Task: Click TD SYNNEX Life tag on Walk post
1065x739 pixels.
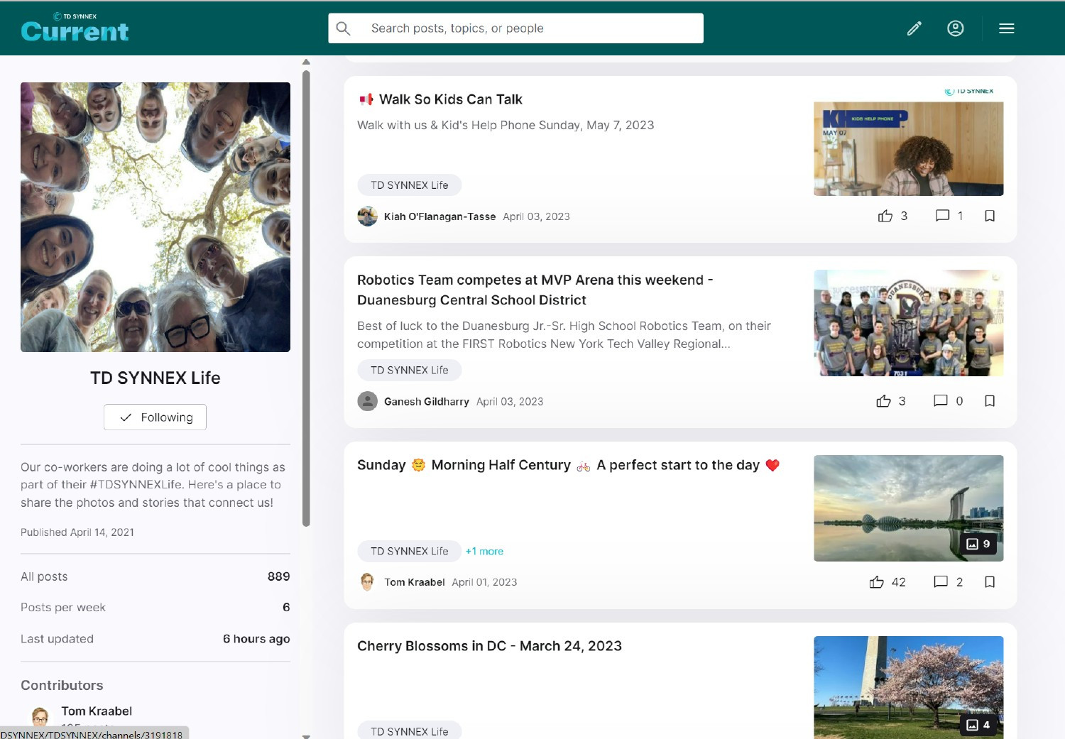Action: click(x=410, y=185)
